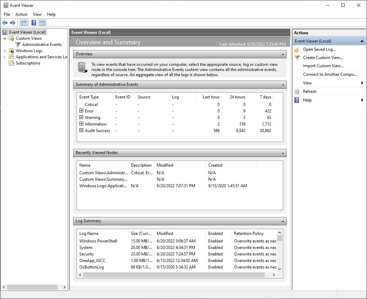The image size is (367, 299).
Task: Open the Help submenu arrow in Actions
Action: pyautogui.click(x=362, y=100)
